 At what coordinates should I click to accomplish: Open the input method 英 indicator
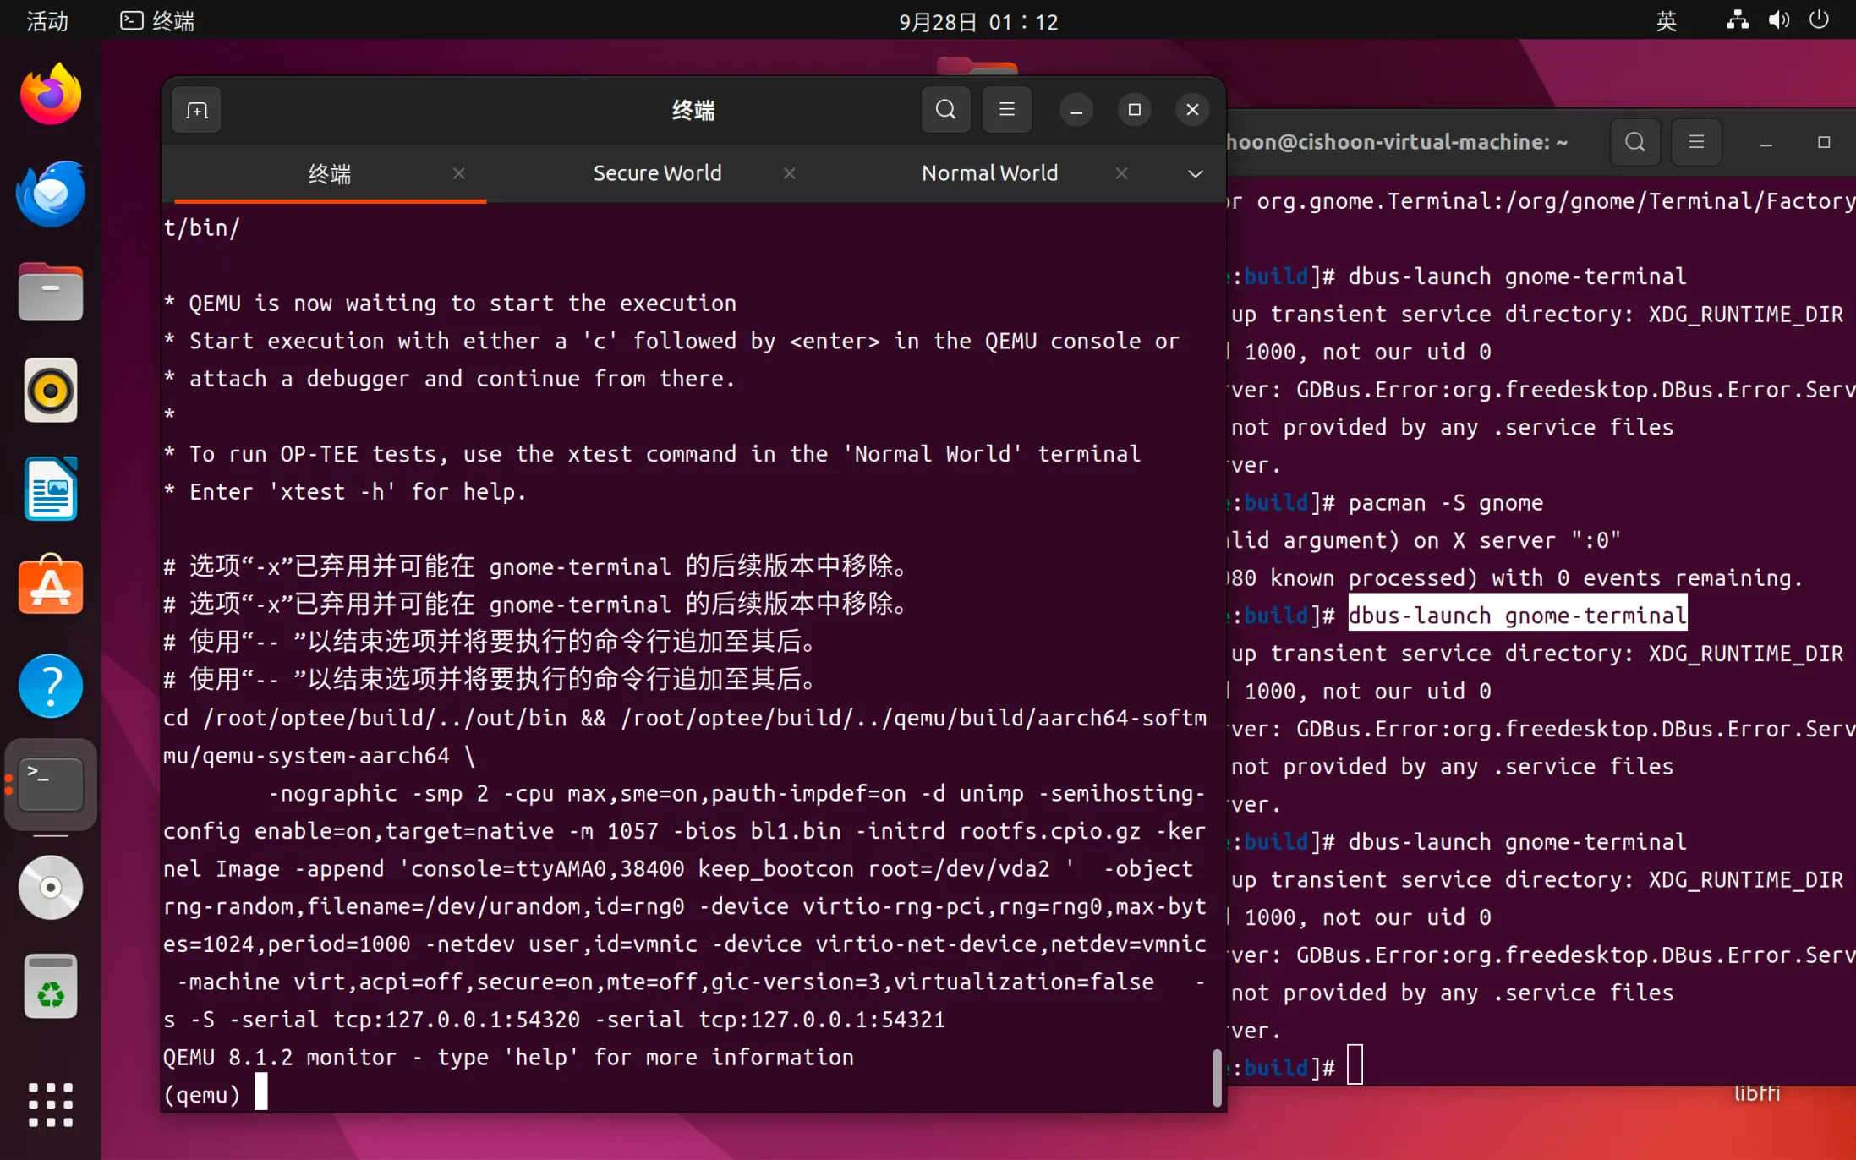1665,20
